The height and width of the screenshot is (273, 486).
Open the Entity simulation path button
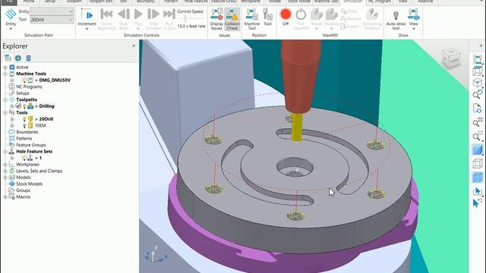coord(11,19)
